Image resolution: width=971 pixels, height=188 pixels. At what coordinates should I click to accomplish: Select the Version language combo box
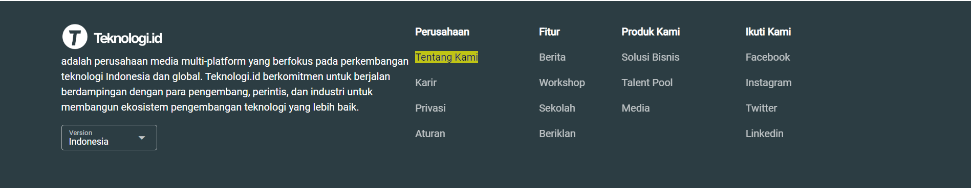tap(109, 138)
